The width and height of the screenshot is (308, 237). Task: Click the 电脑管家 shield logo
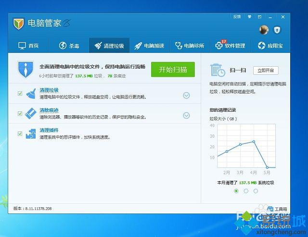point(18,24)
